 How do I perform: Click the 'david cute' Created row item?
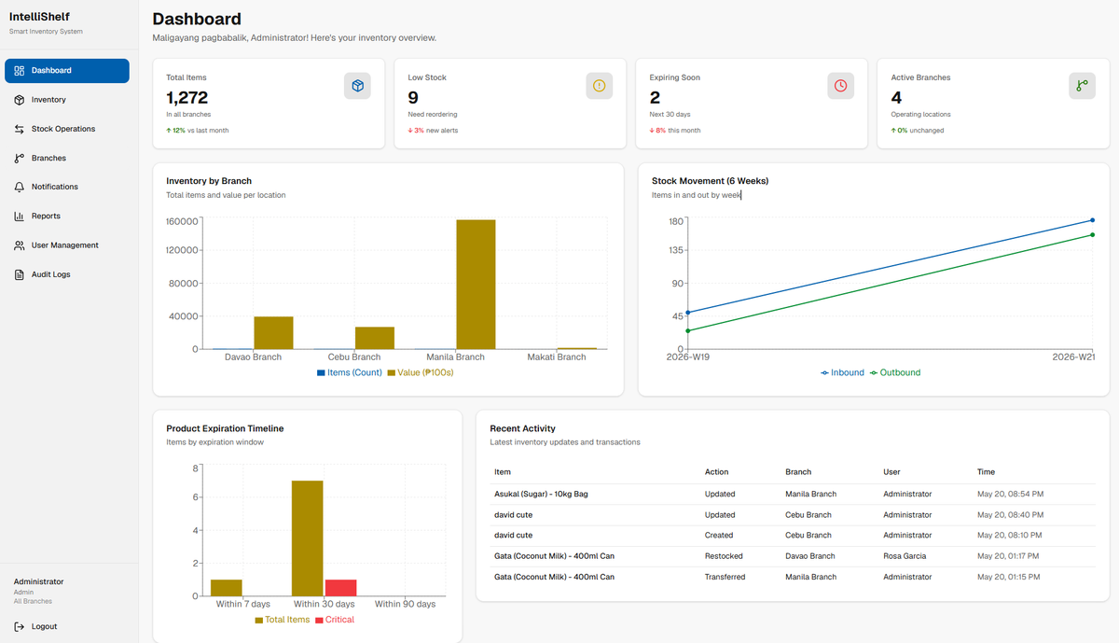point(513,536)
